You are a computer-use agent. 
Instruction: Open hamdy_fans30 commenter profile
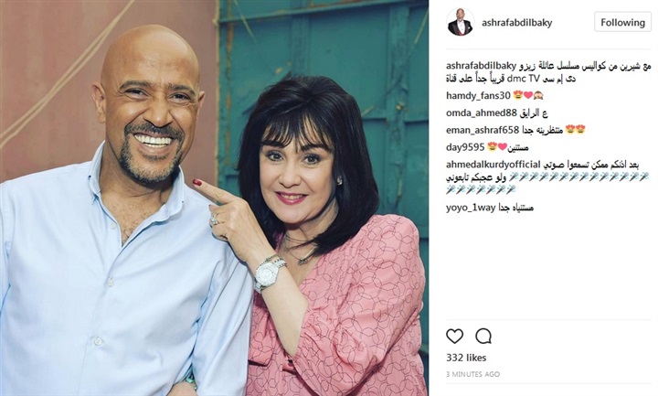tap(478, 96)
